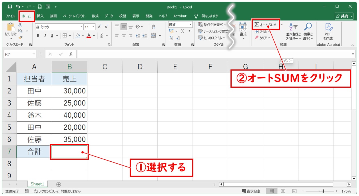Add a new sheet with plus button
The height and width of the screenshot is (196, 359).
59,185
